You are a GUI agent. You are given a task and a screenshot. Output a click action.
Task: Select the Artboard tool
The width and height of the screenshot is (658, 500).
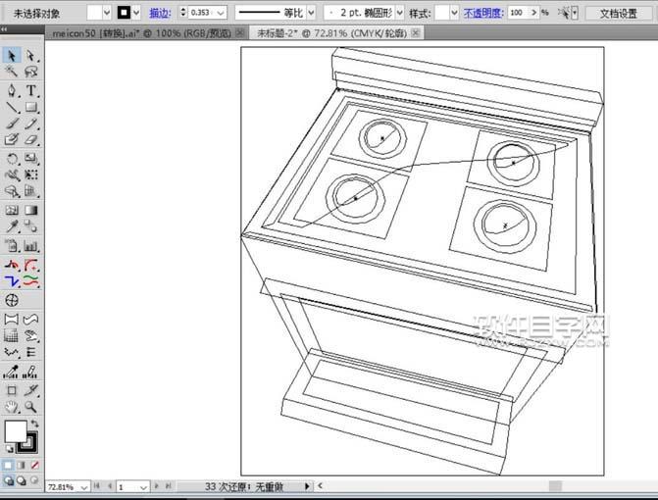point(12,390)
